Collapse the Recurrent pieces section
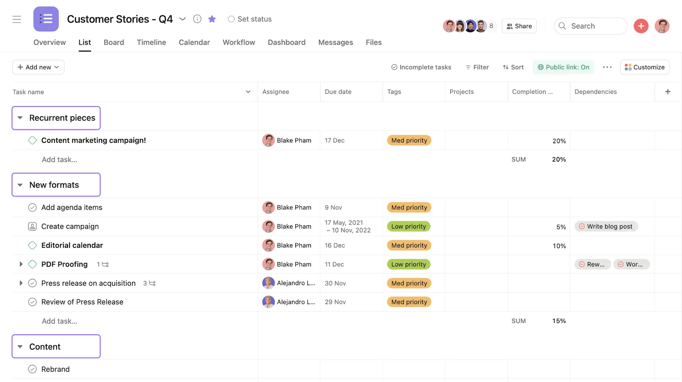This screenshot has height=382, width=682. click(20, 118)
